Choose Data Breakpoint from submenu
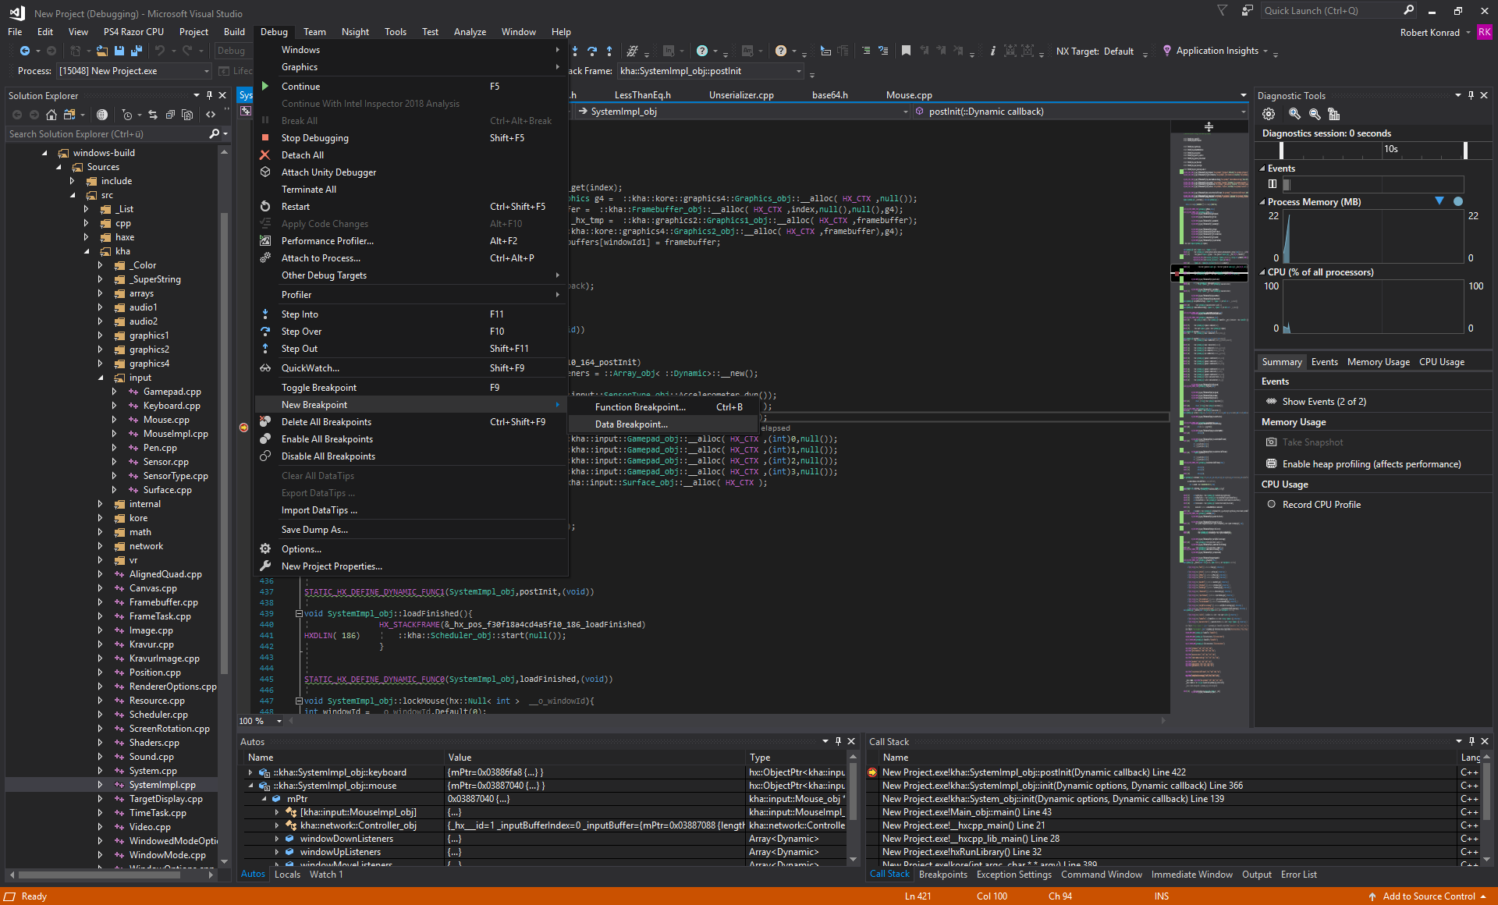Image resolution: width=1498 pixels, height=905 pixels. point(663,424)
